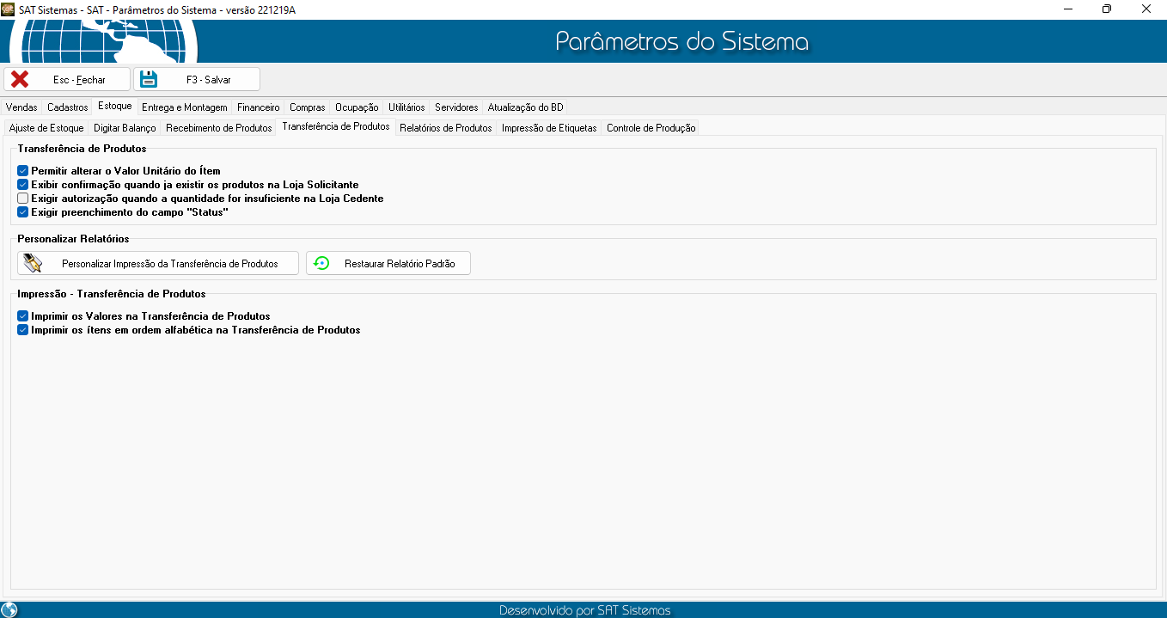Image resolution: width=1167 pixels, height=618 pixels.
Task: Click the floppy disk save icon
Action: pyautogui.click(x=149, y=79)
